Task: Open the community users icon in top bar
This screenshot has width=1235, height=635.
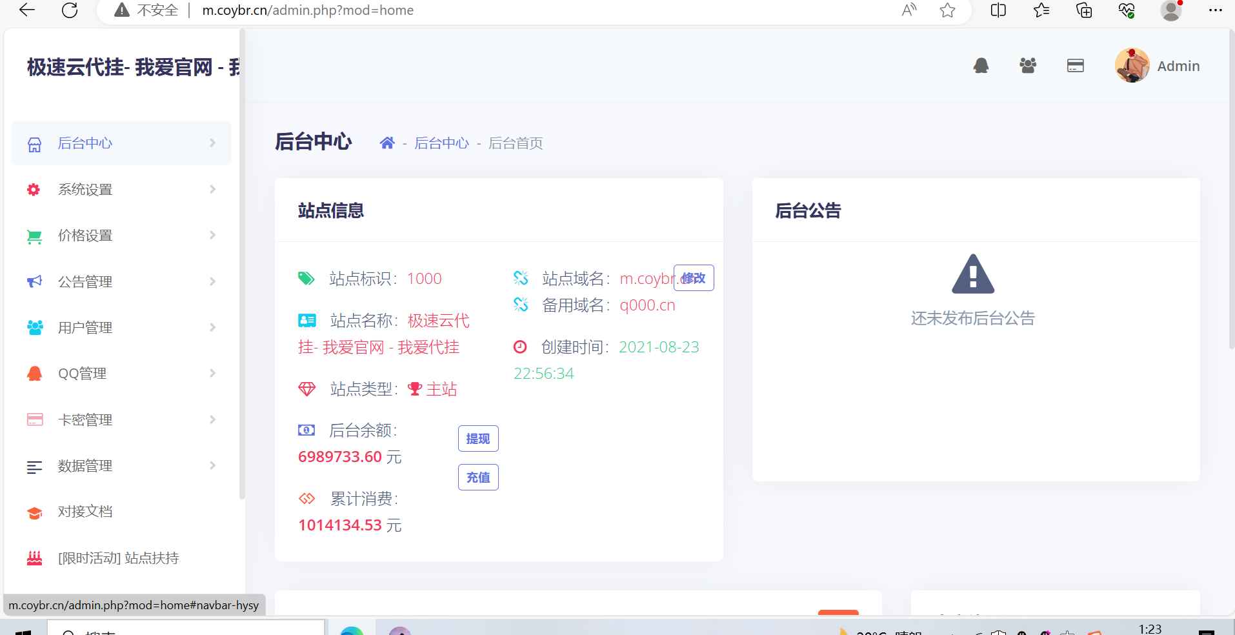Action: coord(1029,65)
